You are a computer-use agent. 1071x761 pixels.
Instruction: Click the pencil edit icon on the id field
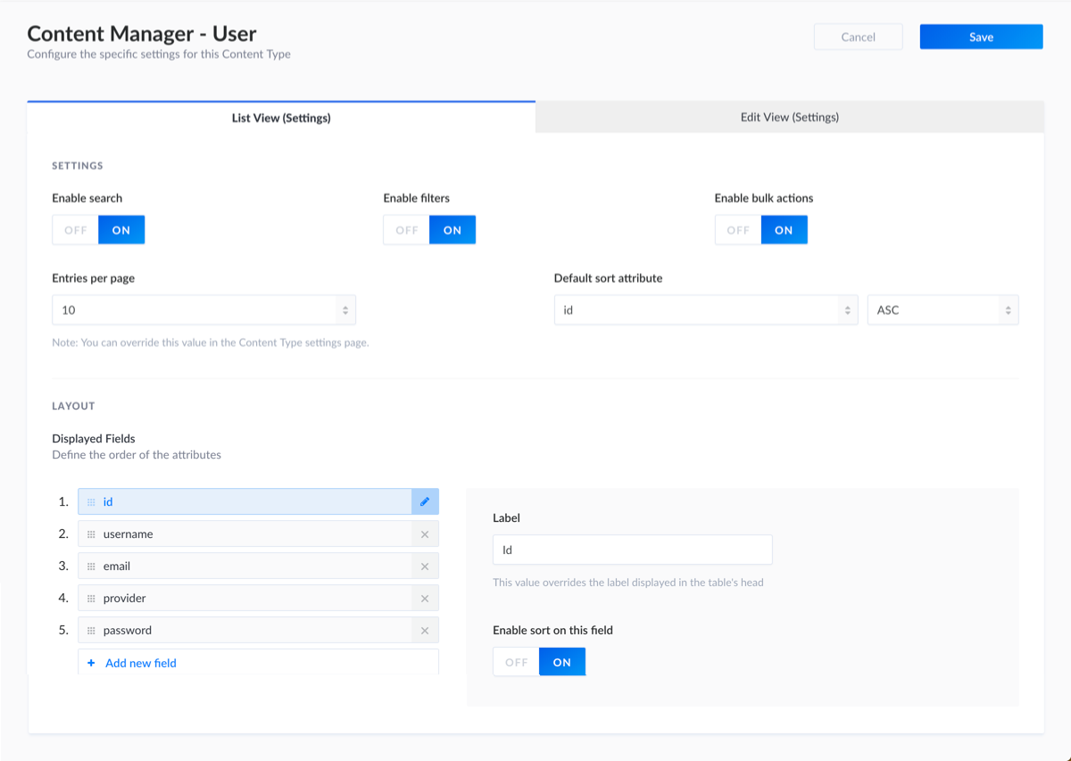425,501
